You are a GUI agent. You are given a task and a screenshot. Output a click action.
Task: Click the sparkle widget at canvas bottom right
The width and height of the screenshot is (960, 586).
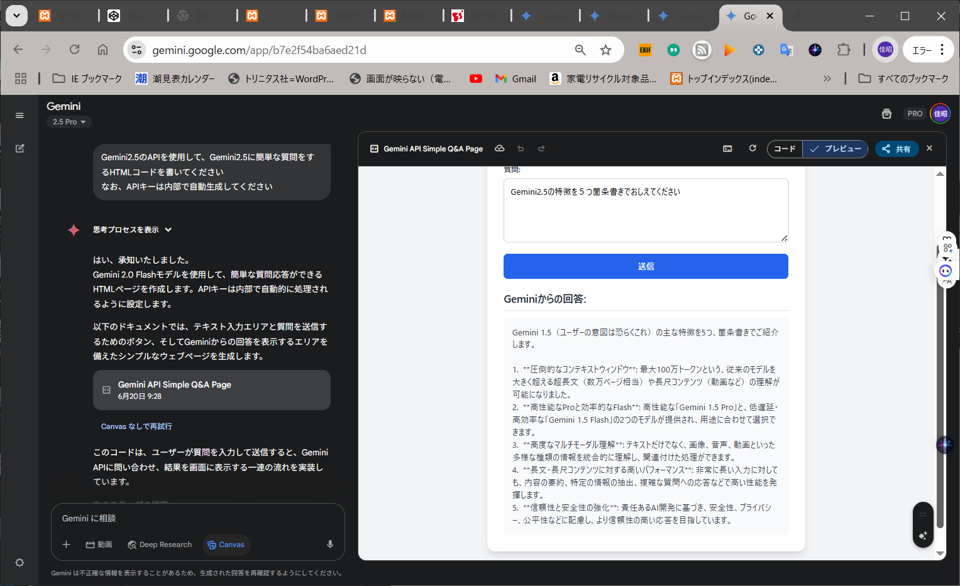click(x=923, y=535)
